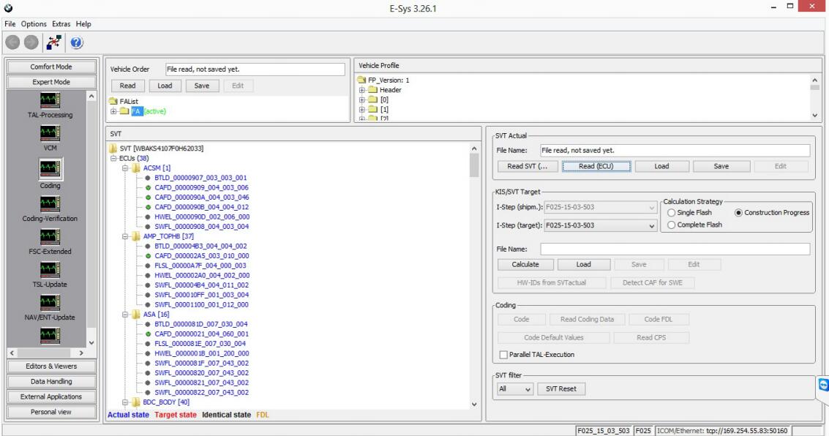This screenshot has width=829, height=436.
Task: Select the AMP_TOPHB [37] folder icon
Action: click(x=136, y=236)
